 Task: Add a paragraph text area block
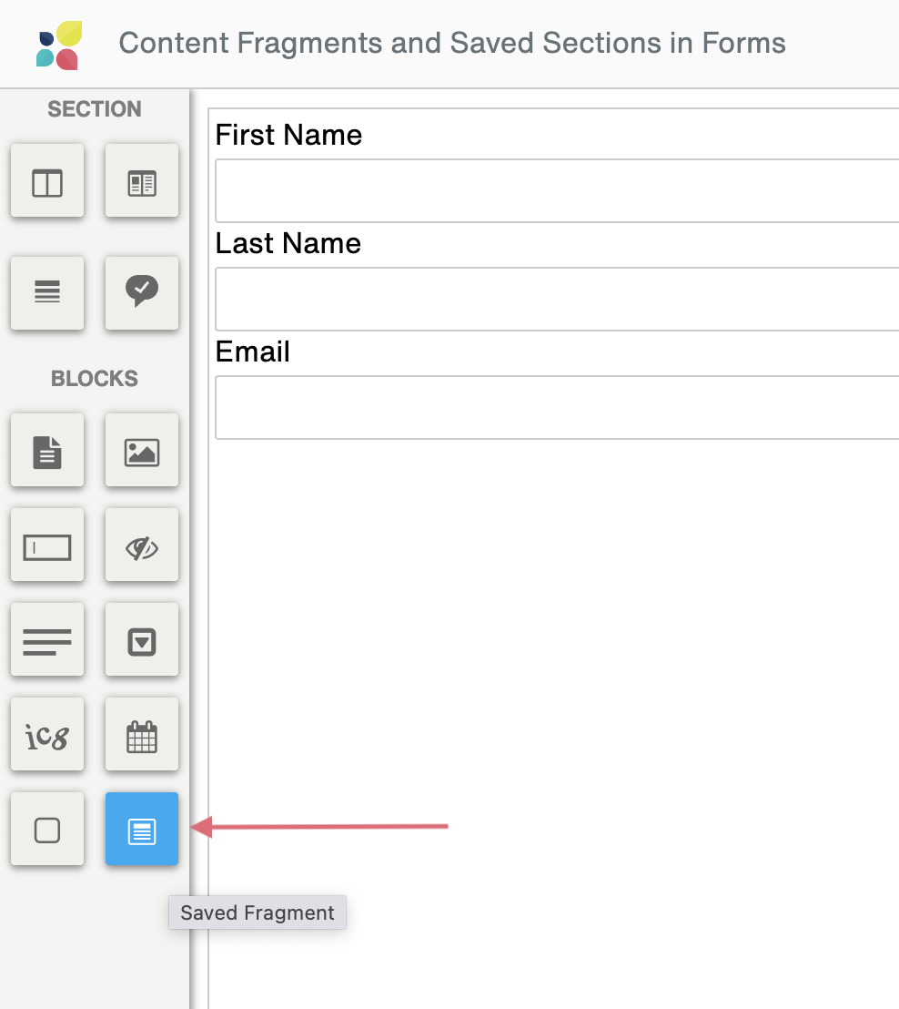point(47,639)
